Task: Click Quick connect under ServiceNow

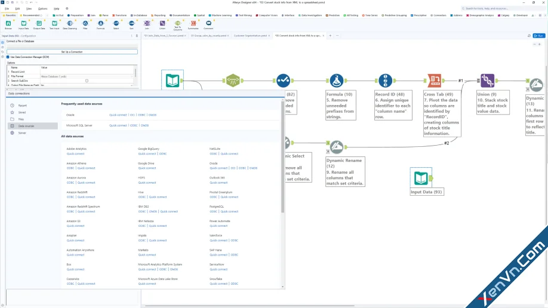Action: click(218, 269)
